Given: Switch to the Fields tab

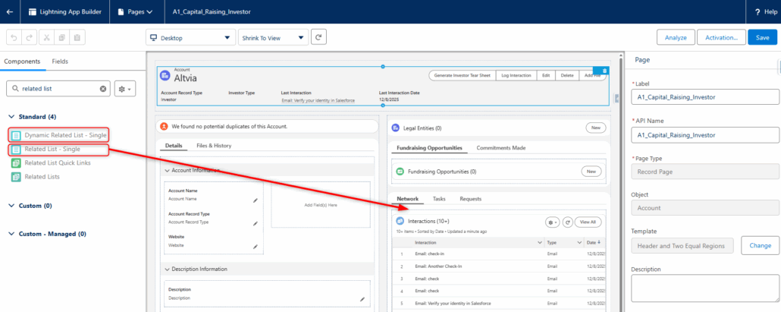Looking at the screenshot, I should (60, 61).
